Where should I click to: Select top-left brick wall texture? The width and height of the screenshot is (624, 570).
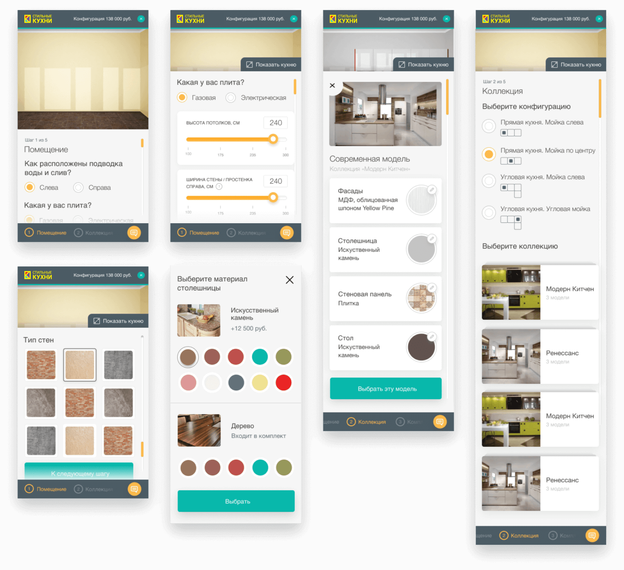pos(41,365)
